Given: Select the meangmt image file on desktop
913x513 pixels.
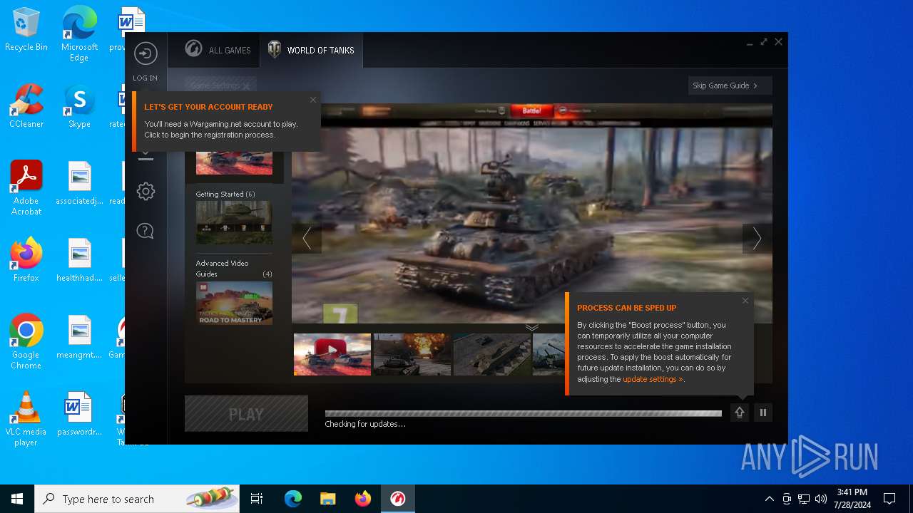Looking at the screenshot, I should tap(79, 338).
